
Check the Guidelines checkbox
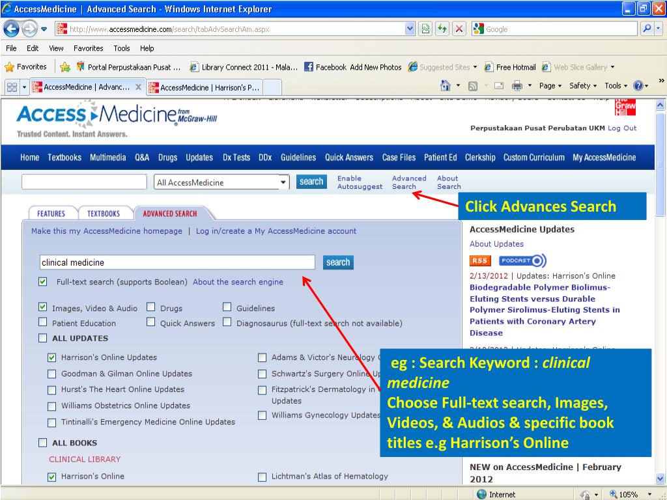227,307
